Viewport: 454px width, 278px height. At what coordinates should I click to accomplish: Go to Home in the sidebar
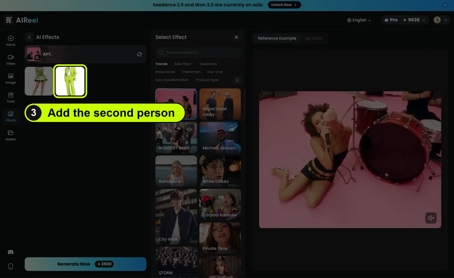point(10,41)
